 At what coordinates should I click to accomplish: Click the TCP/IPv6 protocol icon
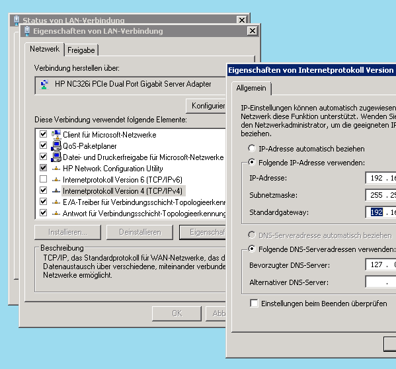(x=56, y=180)
